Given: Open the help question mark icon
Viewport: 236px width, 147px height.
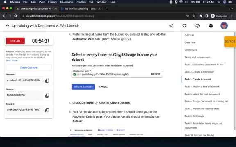Looking at the screenshot, I should click(197, 26).
